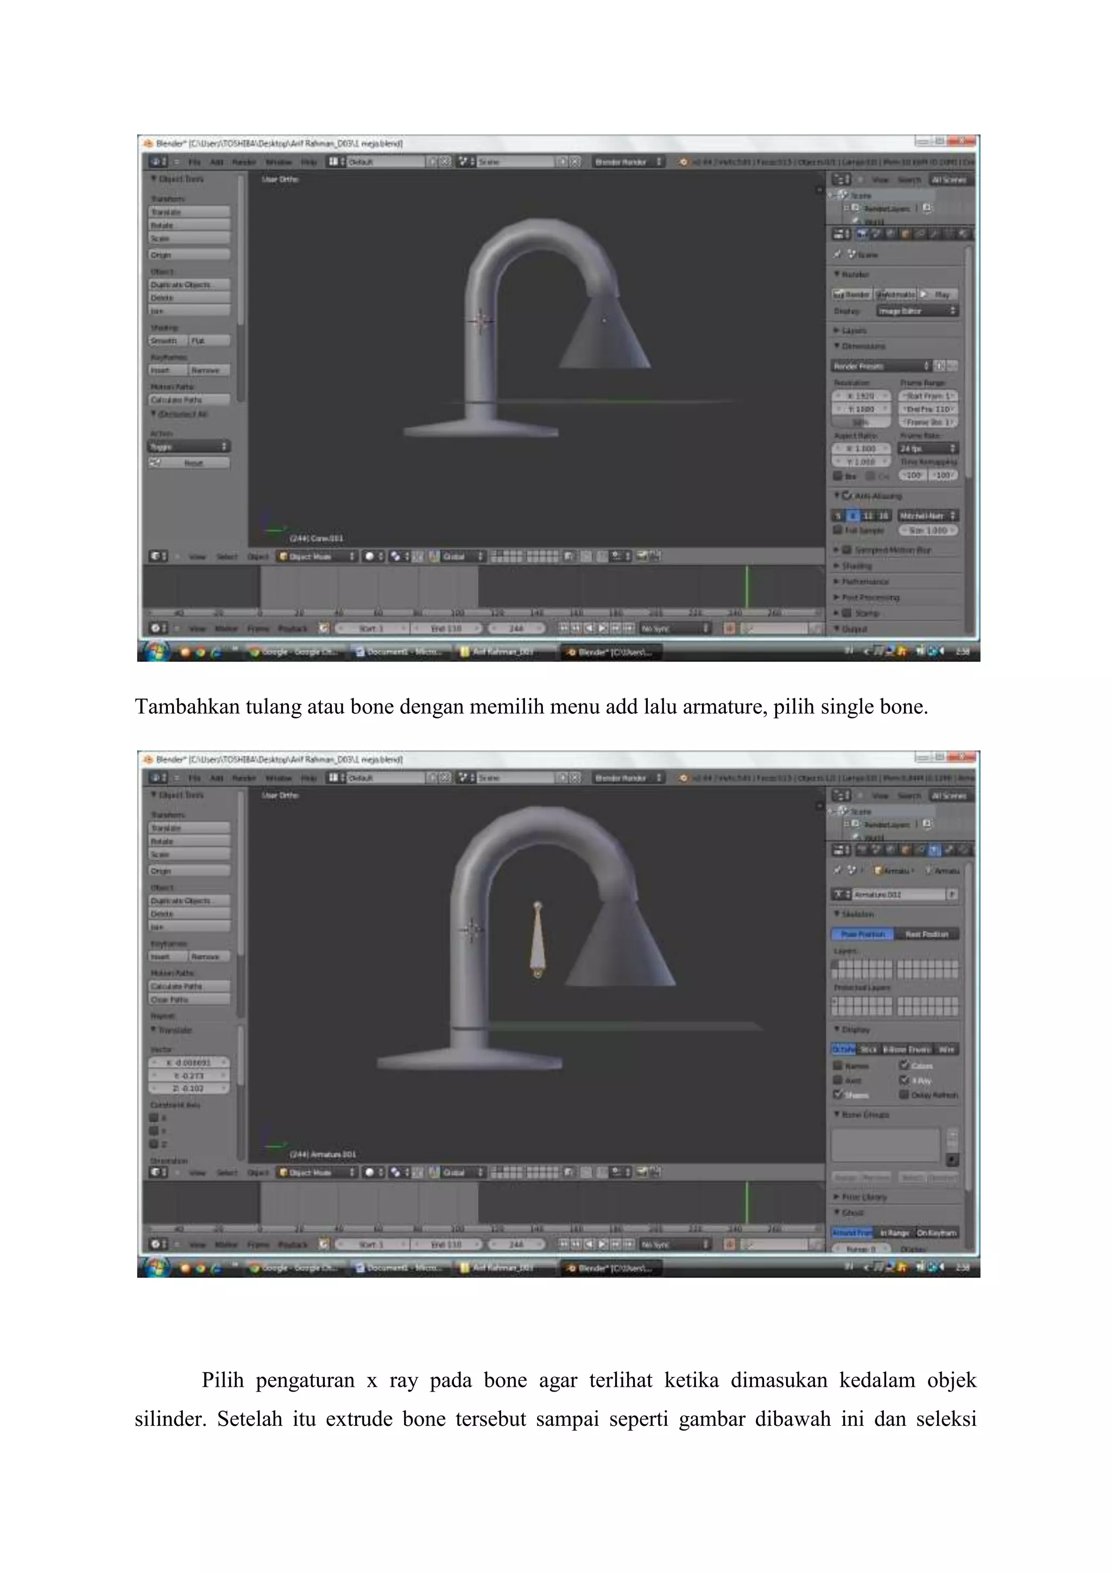Expand the Post Processing panel

click(x=836, y=597)
